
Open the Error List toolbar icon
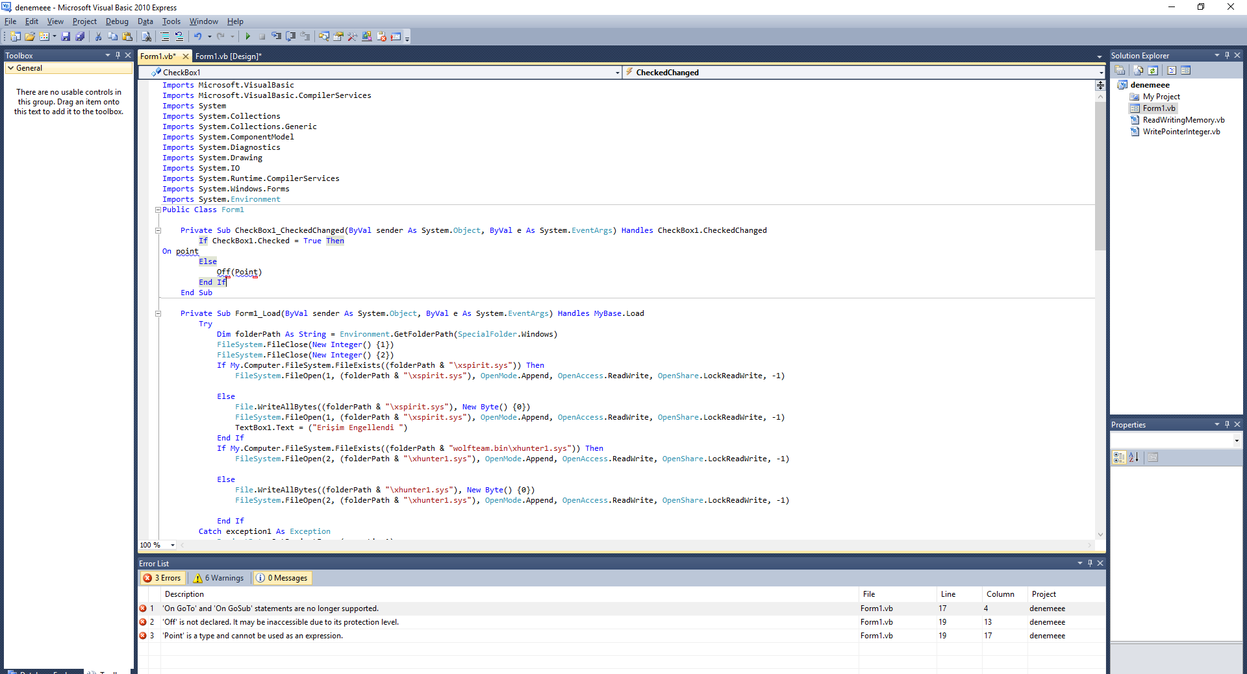381,37
